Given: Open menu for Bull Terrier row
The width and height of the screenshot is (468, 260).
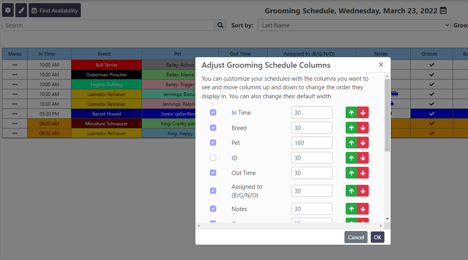Looking at the screenshot, I should point(15,65).
